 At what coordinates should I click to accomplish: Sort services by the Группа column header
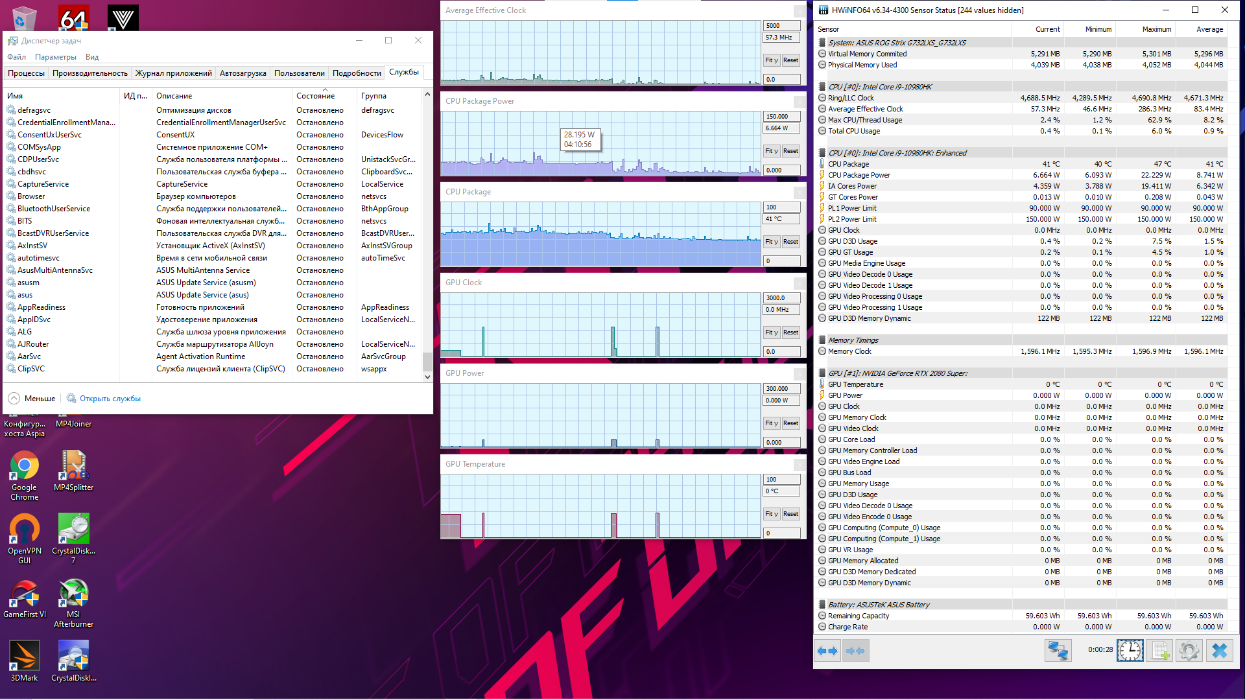click(389, 96)
